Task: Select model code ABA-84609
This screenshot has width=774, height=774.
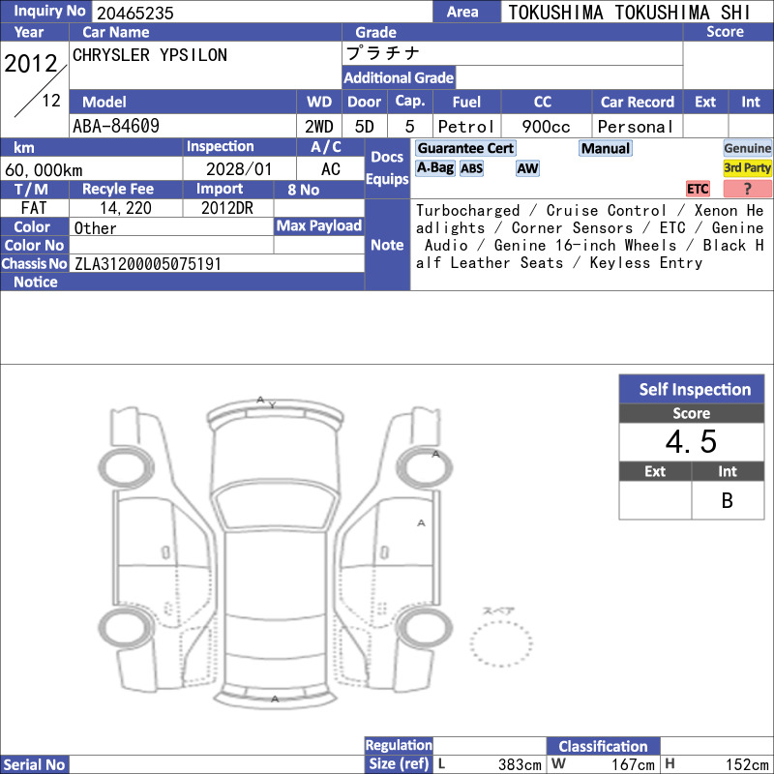Action: [x=116, y=126]
